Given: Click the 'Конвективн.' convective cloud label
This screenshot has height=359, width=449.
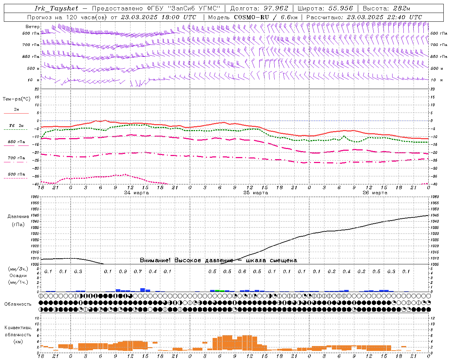Looking at the screenshot, I should (x=18, y=328).
